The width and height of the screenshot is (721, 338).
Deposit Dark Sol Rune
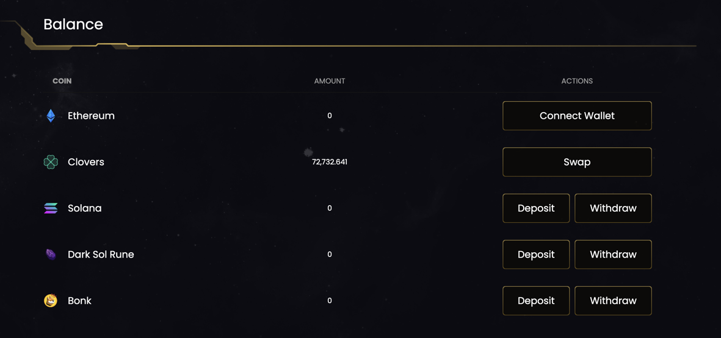tap(536, 255)
